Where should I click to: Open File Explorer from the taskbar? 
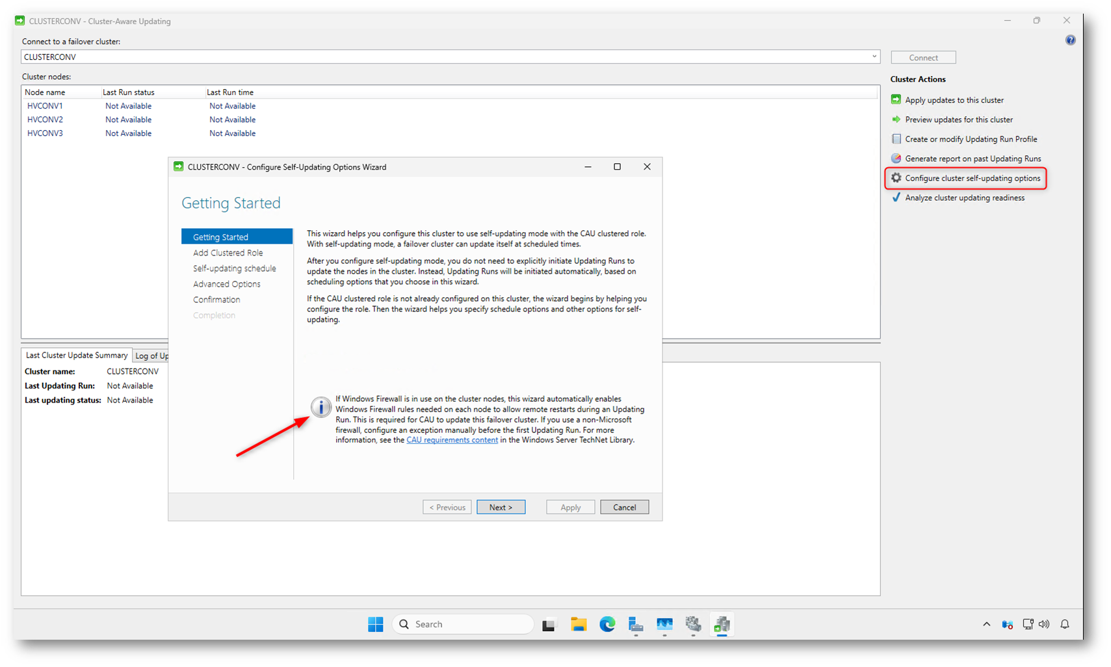[x=579, y=624]
